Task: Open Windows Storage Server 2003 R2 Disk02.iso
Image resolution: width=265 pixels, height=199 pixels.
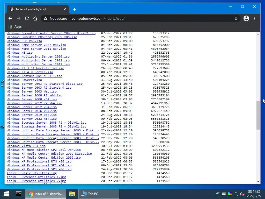Action: pos(47,126)
